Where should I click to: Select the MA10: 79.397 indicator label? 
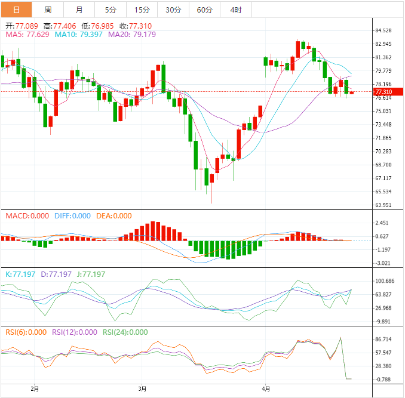pyautogui.click(x=79, y=35)
